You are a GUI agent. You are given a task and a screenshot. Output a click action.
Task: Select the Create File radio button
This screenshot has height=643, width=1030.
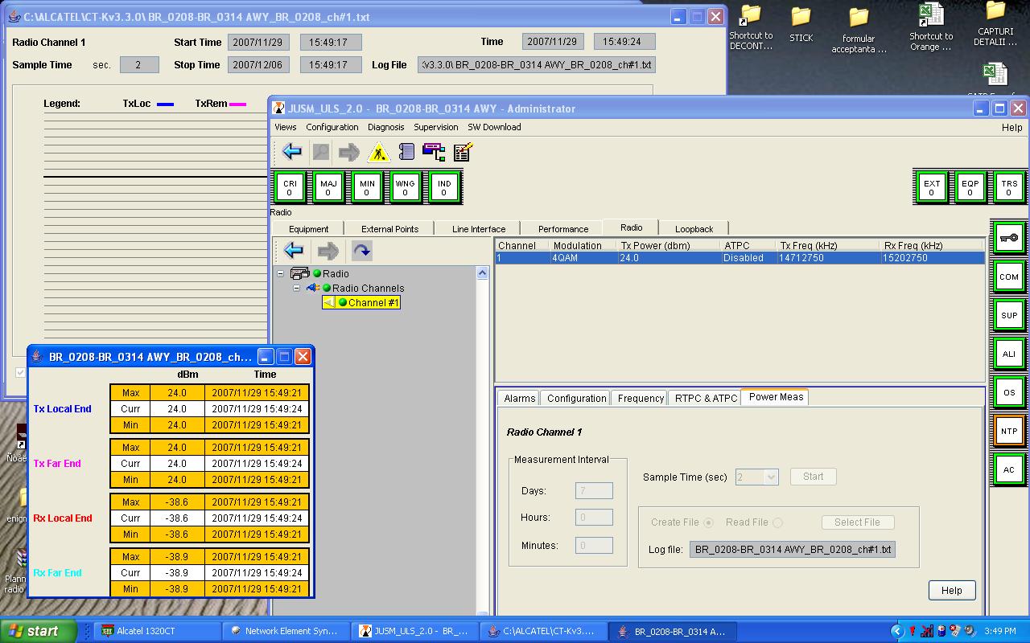point(708,522)
